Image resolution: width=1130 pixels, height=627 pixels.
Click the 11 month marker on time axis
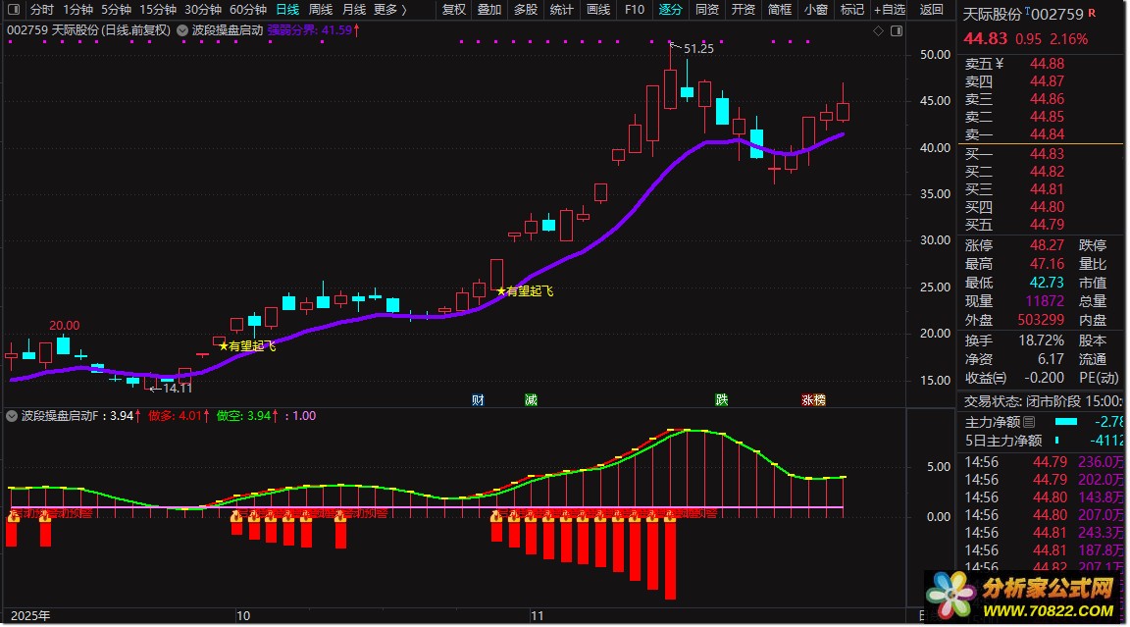point(537,616)
